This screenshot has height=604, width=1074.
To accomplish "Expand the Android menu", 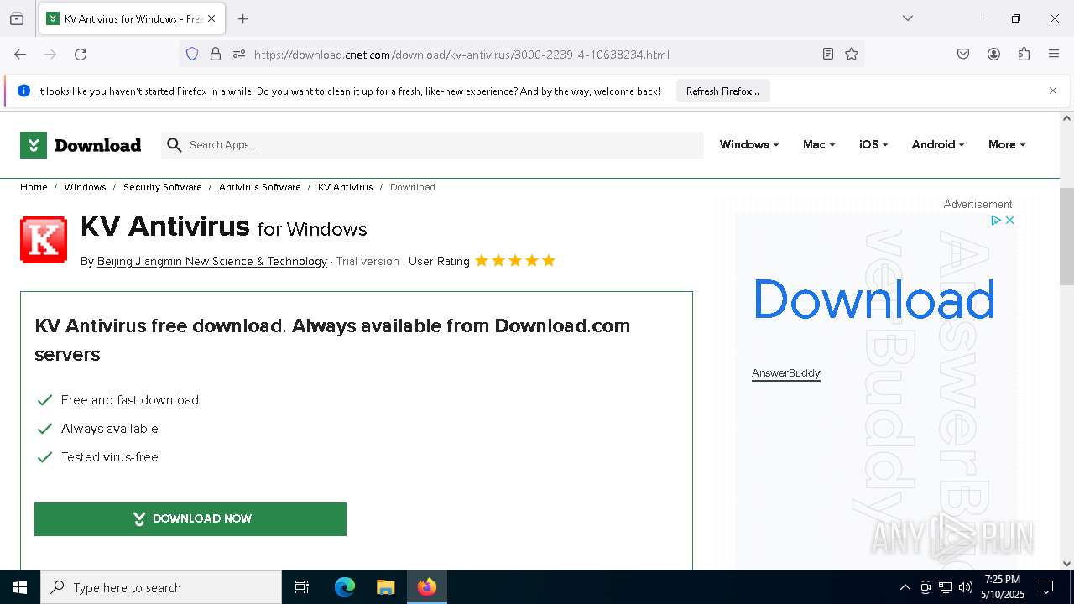I will 937,144.
